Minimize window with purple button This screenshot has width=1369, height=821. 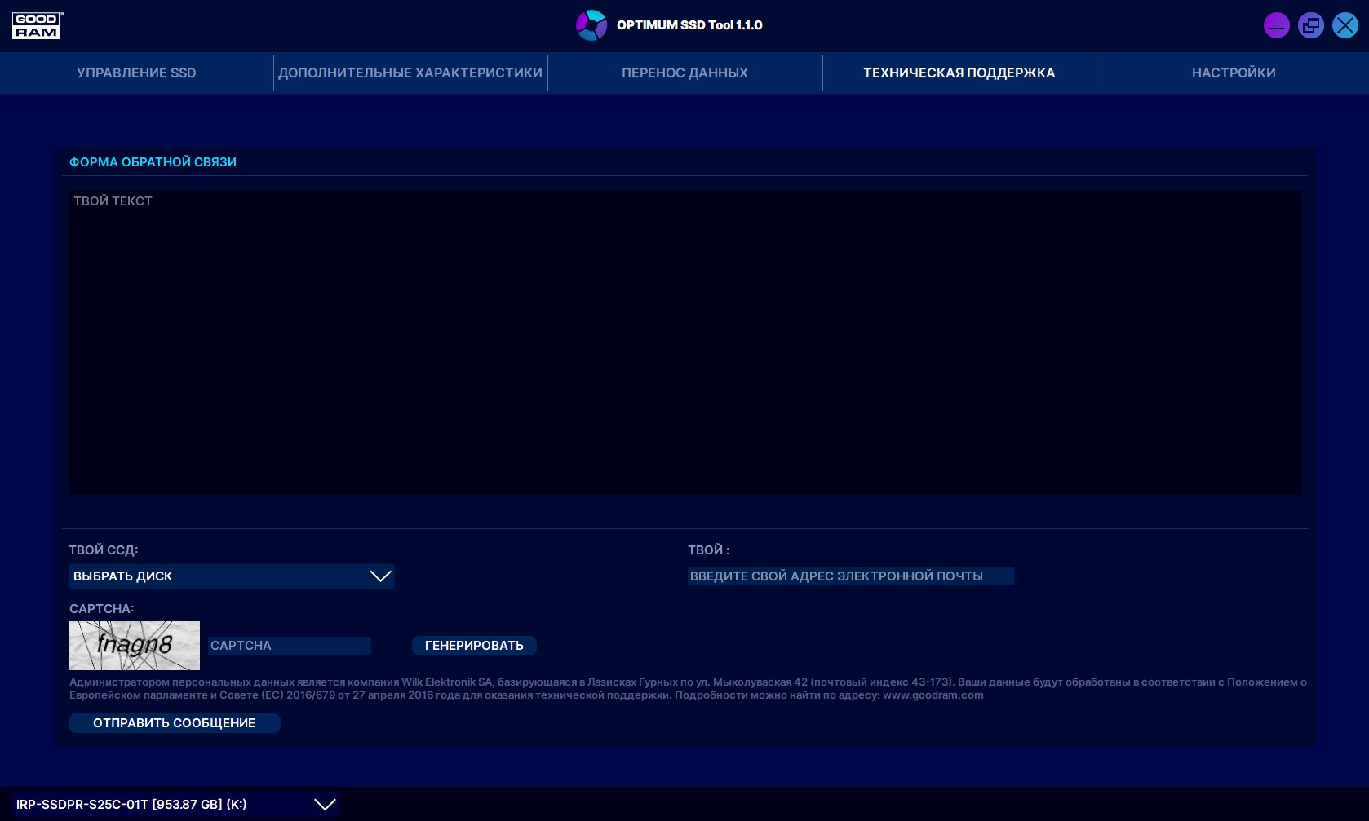pyautogui.click(x=1276, y=25)
